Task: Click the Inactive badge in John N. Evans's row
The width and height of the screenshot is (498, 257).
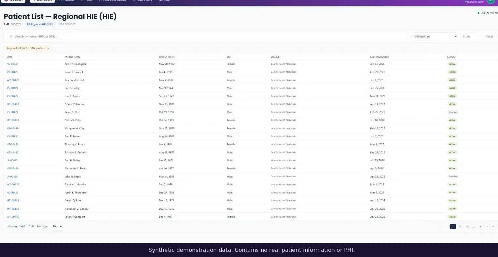Action: (453, 177)
